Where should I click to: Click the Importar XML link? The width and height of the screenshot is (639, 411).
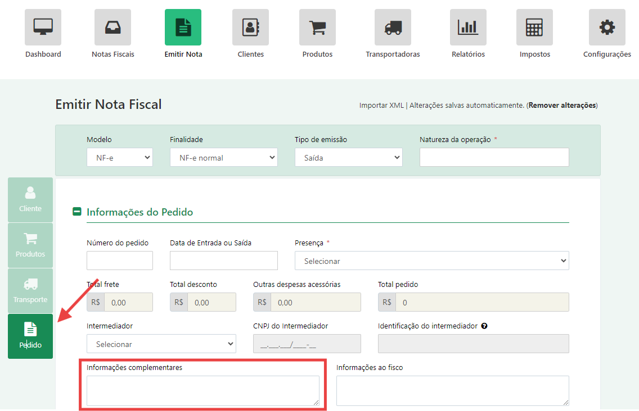click(381, 106)
